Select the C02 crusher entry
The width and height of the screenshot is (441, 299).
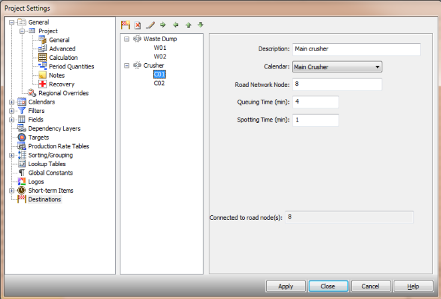pyautogui.click(x=159, y=84)
